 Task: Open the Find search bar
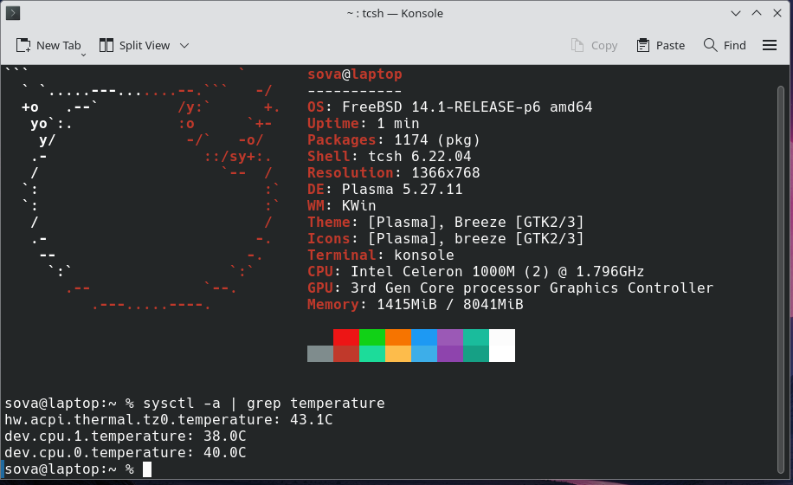click(725, 46)
